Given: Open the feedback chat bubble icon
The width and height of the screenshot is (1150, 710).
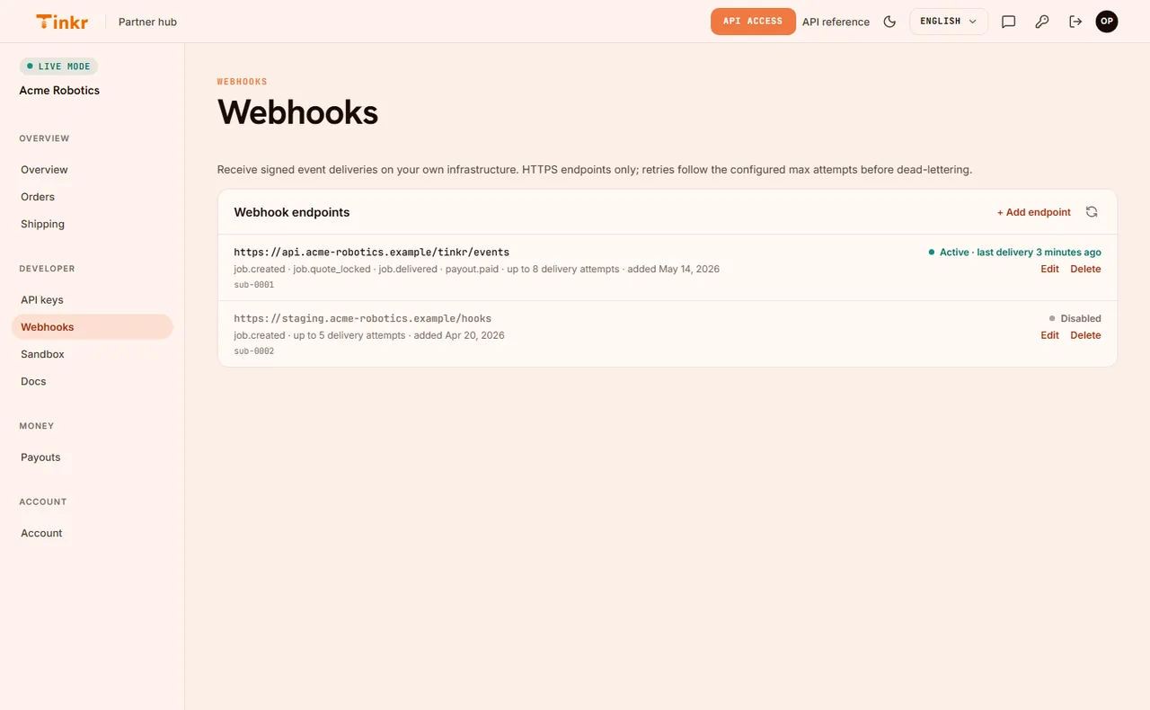Looking at the screenshot, I should (1009, 22).
